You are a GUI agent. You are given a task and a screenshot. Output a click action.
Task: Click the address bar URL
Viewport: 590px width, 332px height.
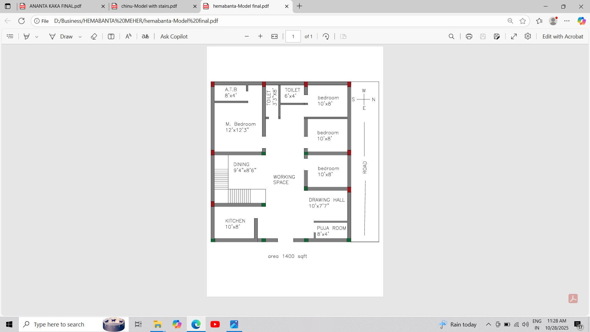tap(136, 21)
